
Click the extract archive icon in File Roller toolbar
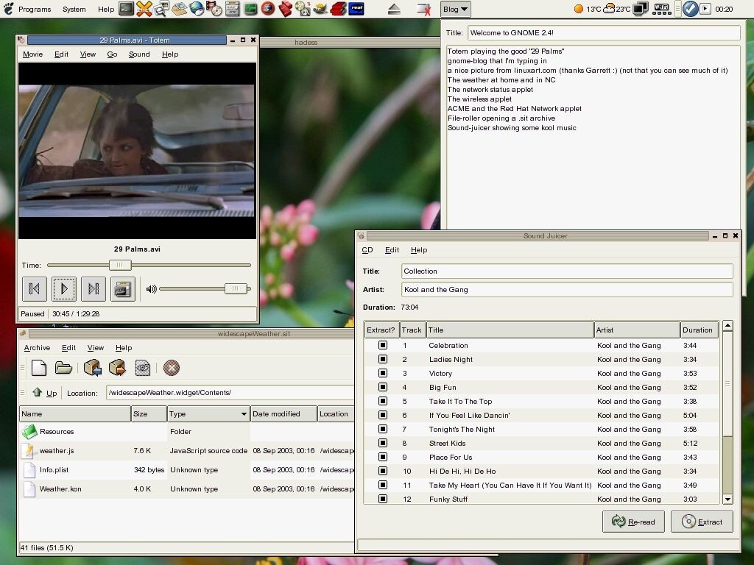[116, 368]
